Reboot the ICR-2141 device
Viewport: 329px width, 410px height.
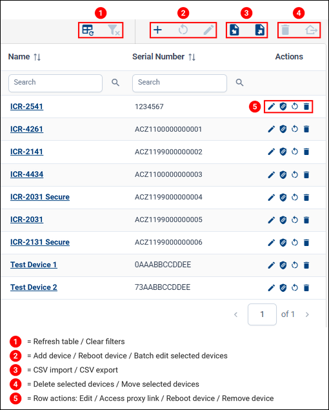click(295, 152)
